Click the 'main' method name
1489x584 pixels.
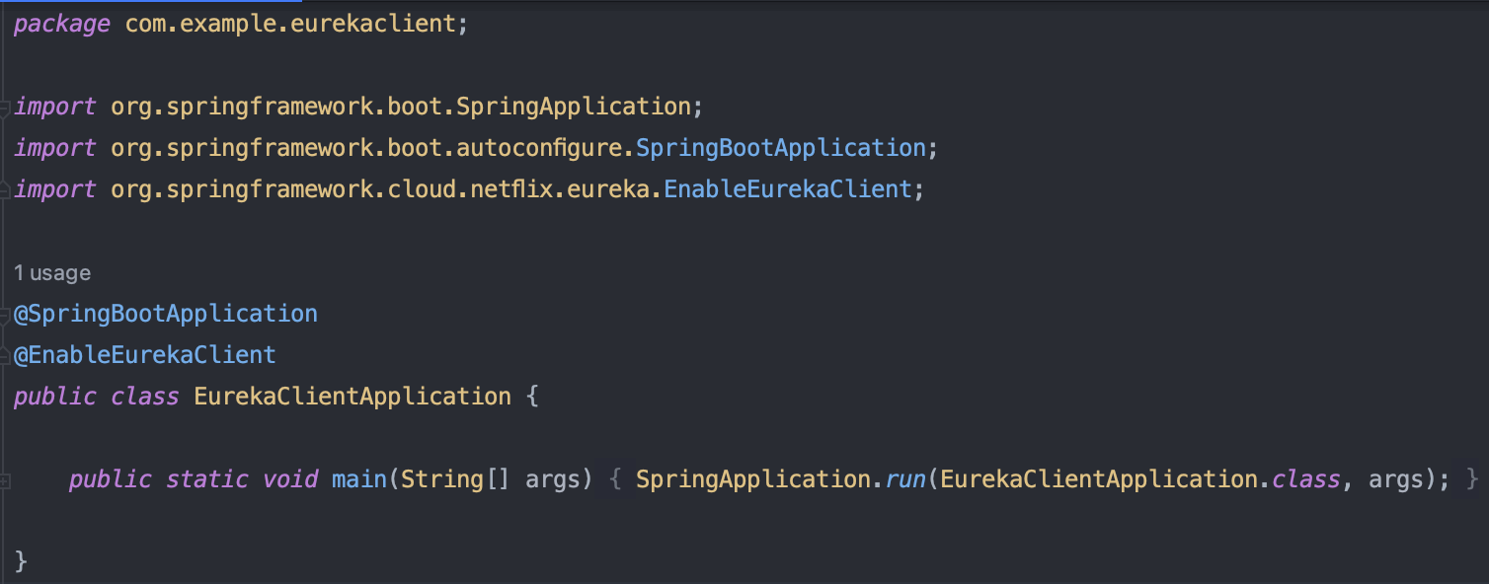pos(359,479)
